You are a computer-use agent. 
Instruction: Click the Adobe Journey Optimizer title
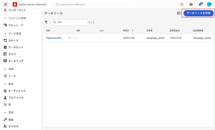point(33,4)
